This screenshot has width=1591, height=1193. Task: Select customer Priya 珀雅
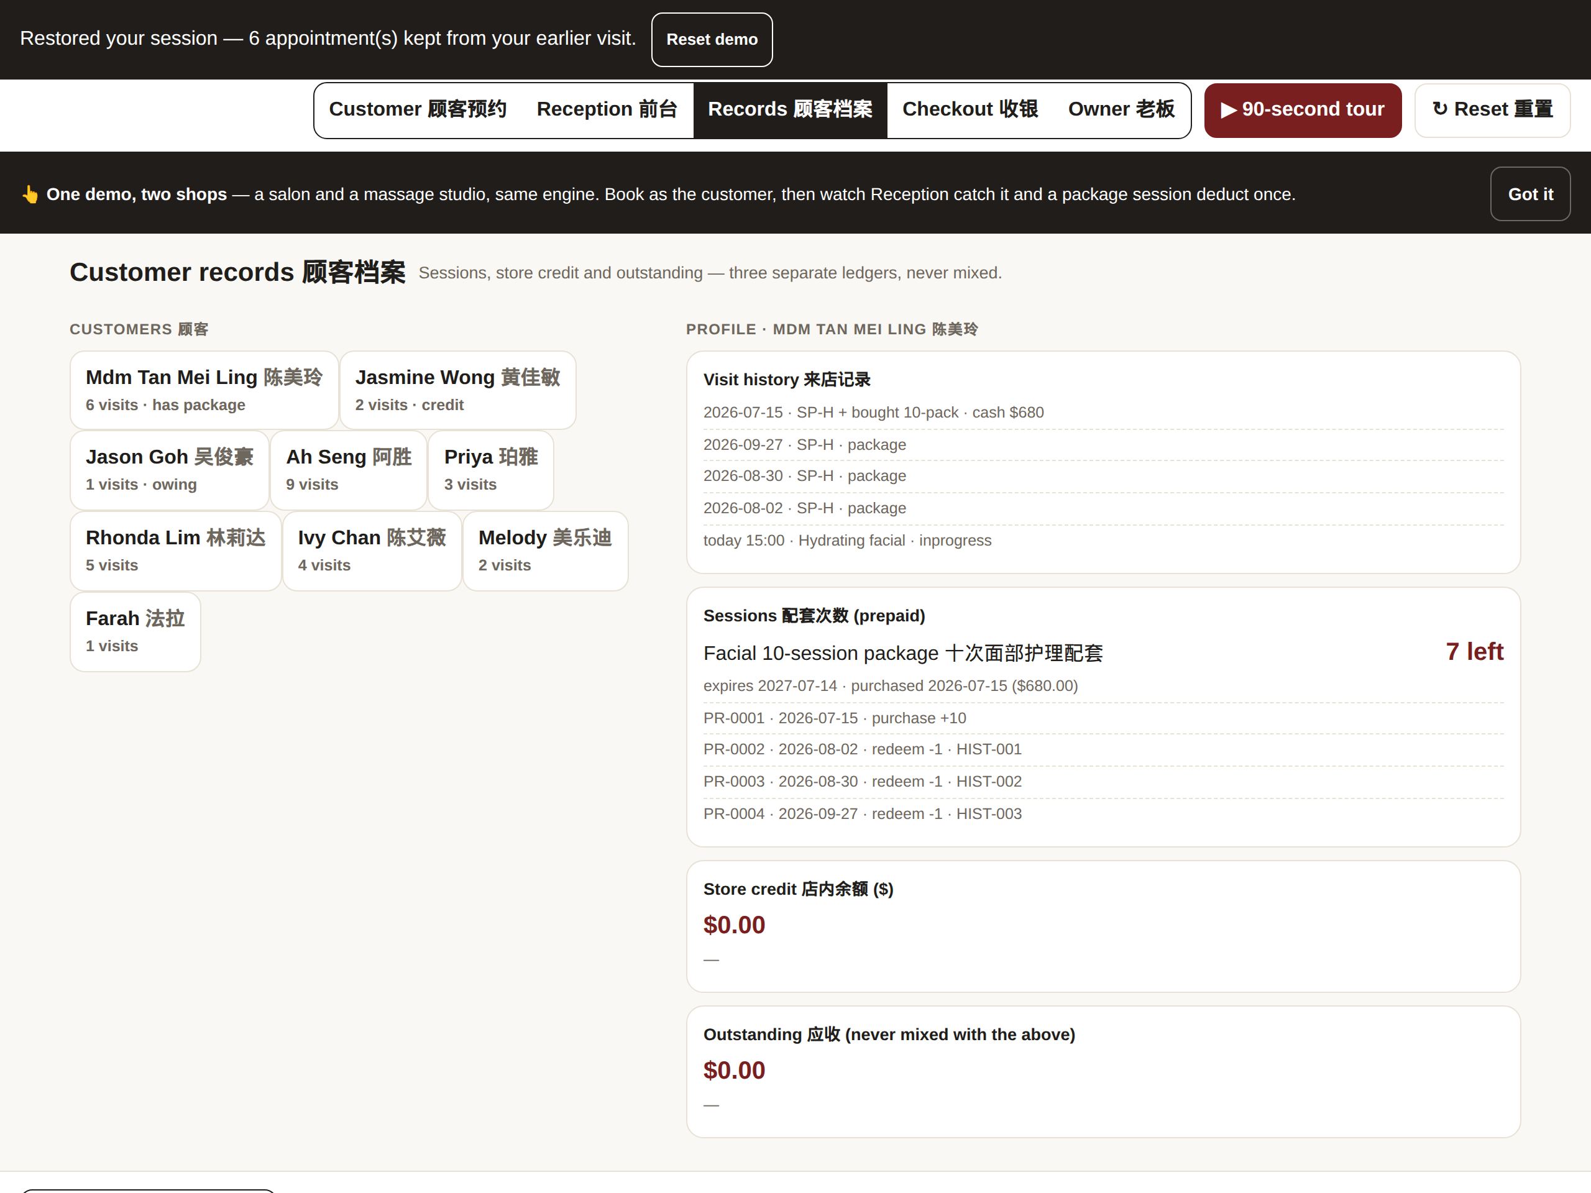click(x=490, y=470)
